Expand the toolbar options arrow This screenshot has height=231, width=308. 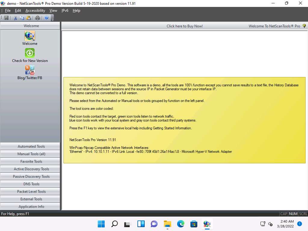tap(52, 19)
